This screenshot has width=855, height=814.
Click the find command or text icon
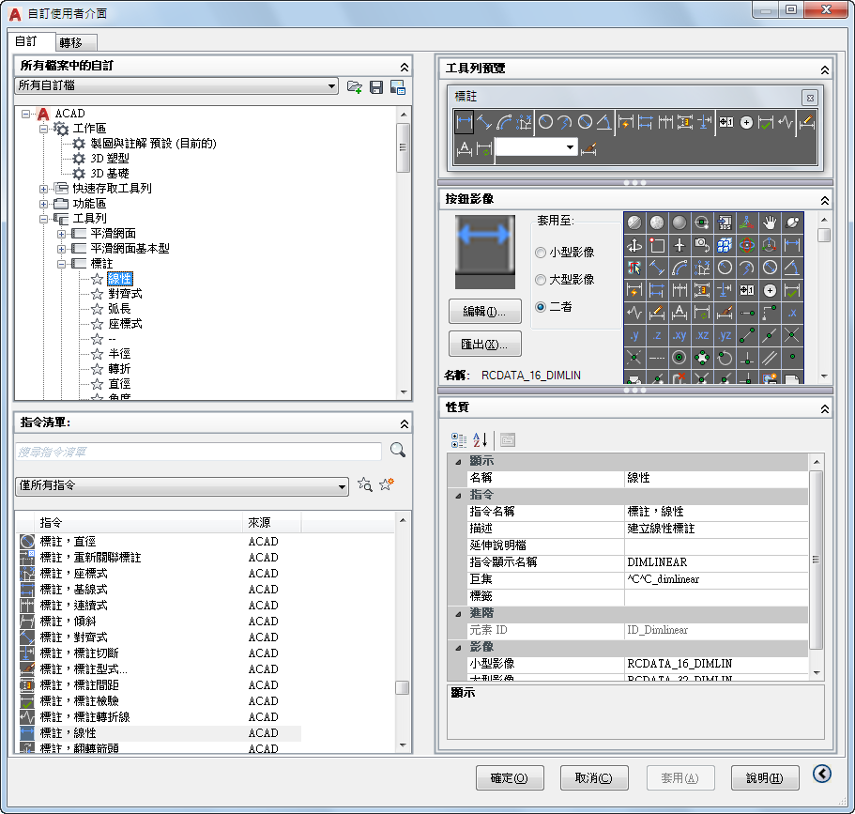[365, 484]
